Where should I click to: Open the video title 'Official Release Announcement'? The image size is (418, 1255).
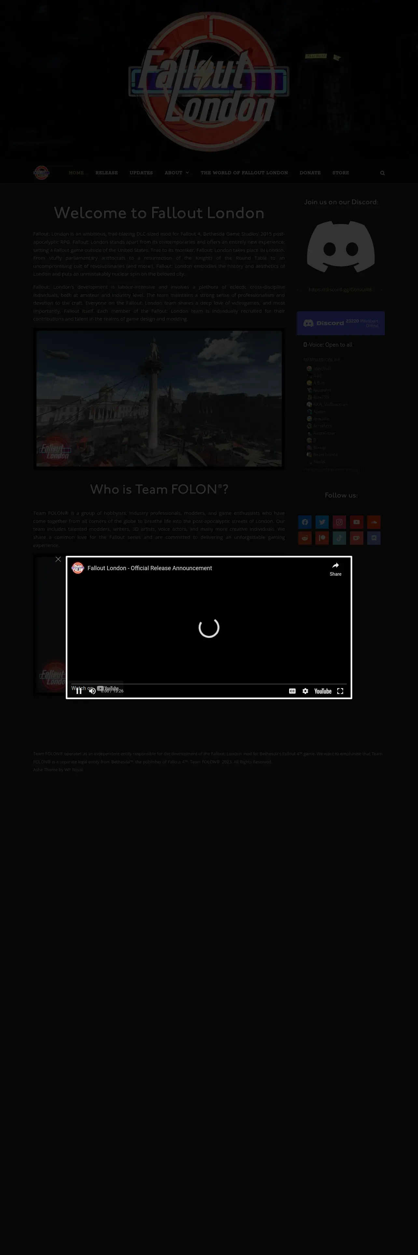click(x=150, y=568)
